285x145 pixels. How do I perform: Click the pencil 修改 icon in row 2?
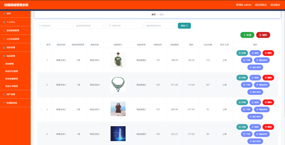pos(253,77)
